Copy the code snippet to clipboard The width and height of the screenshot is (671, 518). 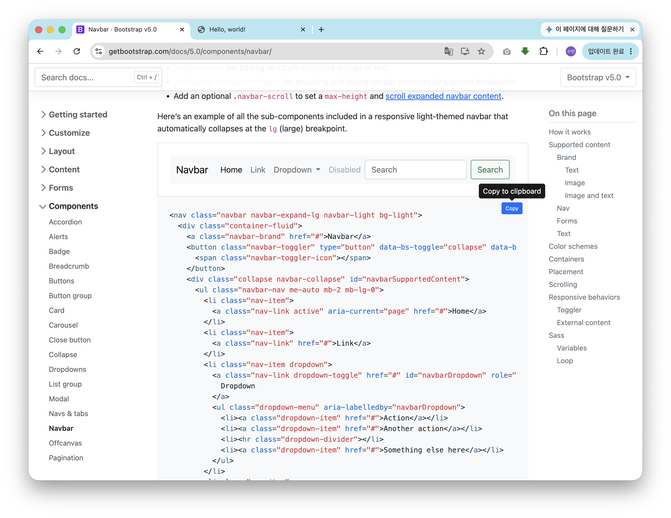[x=512, y=208]
